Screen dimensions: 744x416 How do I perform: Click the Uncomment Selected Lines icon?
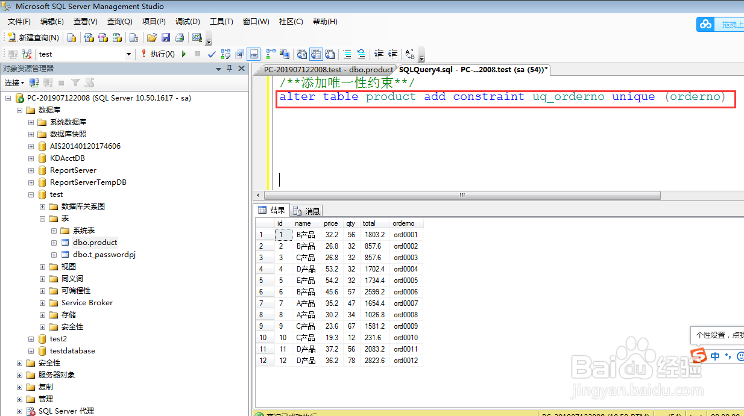361,54
